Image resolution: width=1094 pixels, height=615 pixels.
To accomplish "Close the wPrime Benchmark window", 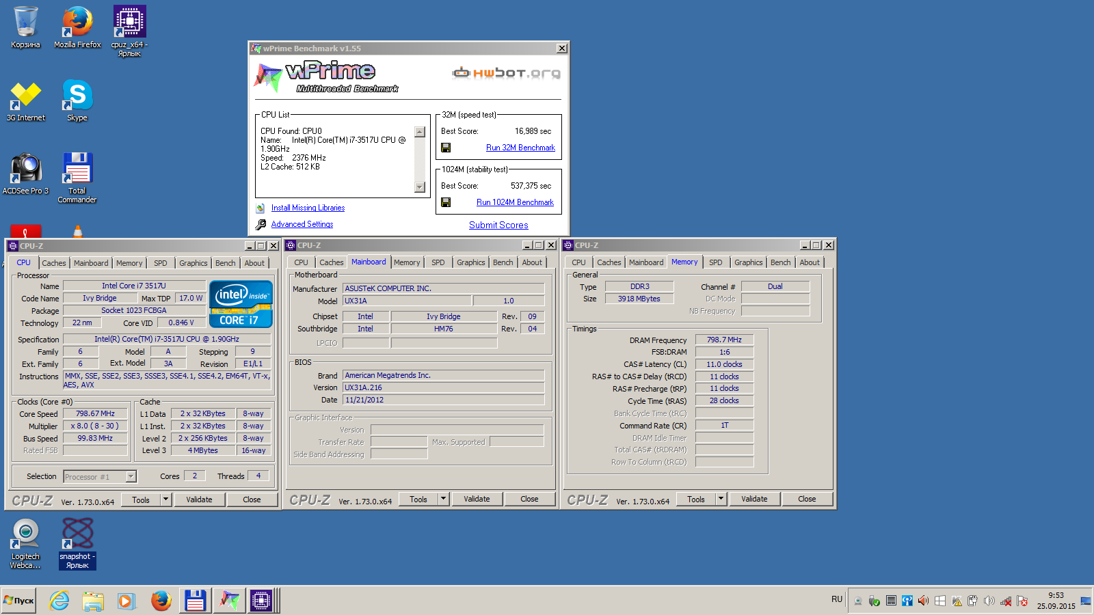I will point(561,49).
